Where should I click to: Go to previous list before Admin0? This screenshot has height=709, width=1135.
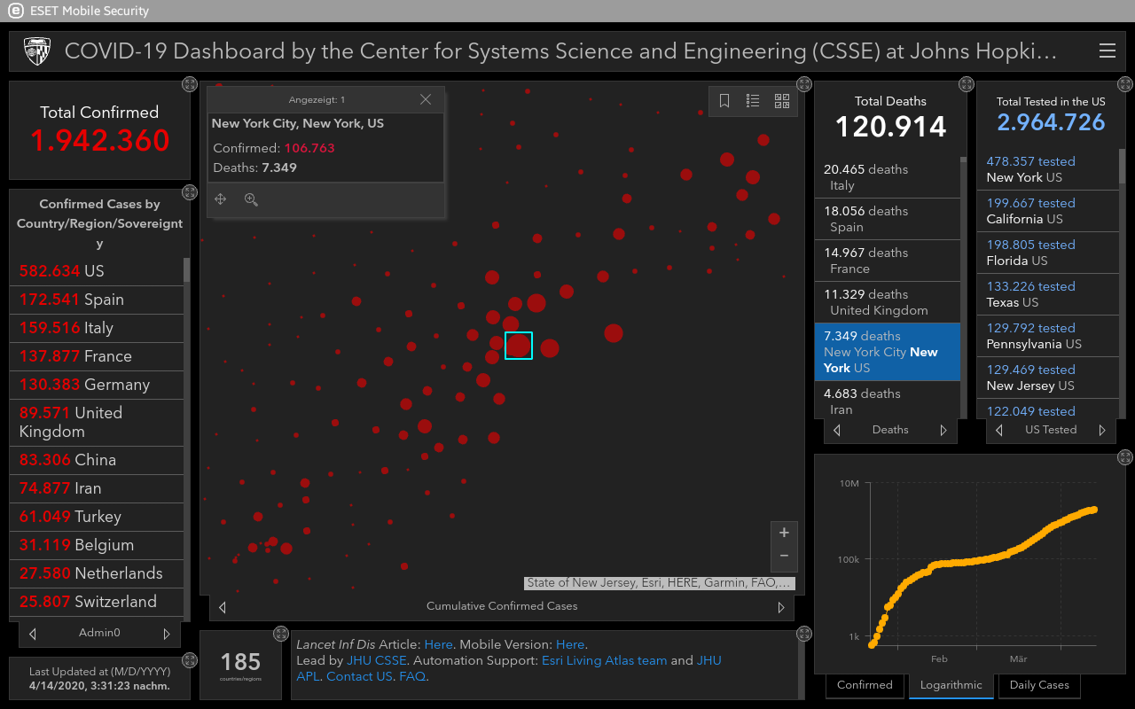click(x=33, y=634)
